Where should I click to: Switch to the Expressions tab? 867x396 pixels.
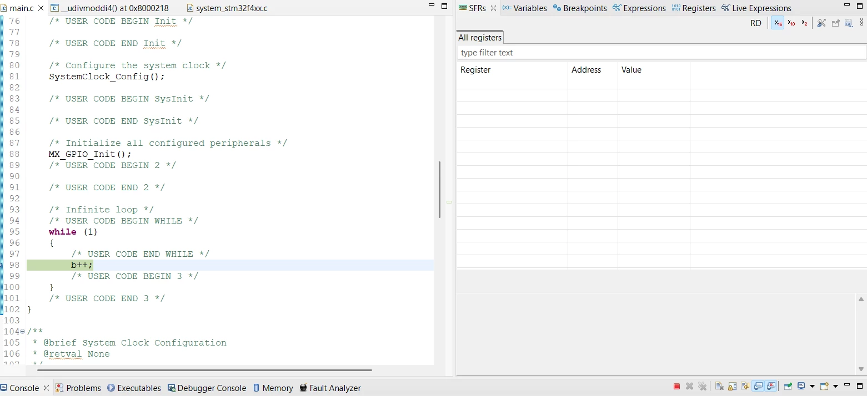click(x=639, y=8)
